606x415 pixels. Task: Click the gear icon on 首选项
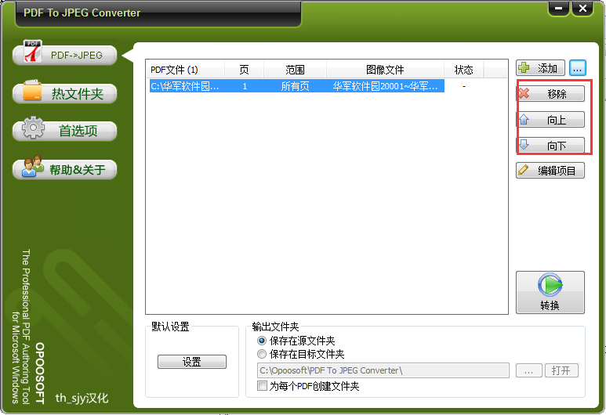33,128
